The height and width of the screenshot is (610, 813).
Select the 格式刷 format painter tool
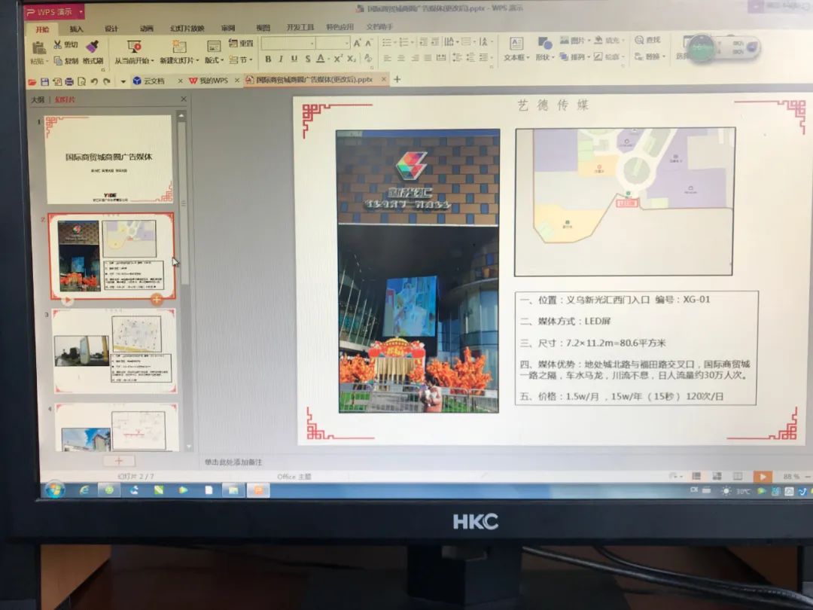click(x=94, y=53)
